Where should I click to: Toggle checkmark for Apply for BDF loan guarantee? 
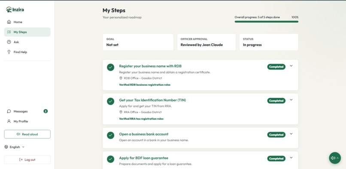point(111,159)
